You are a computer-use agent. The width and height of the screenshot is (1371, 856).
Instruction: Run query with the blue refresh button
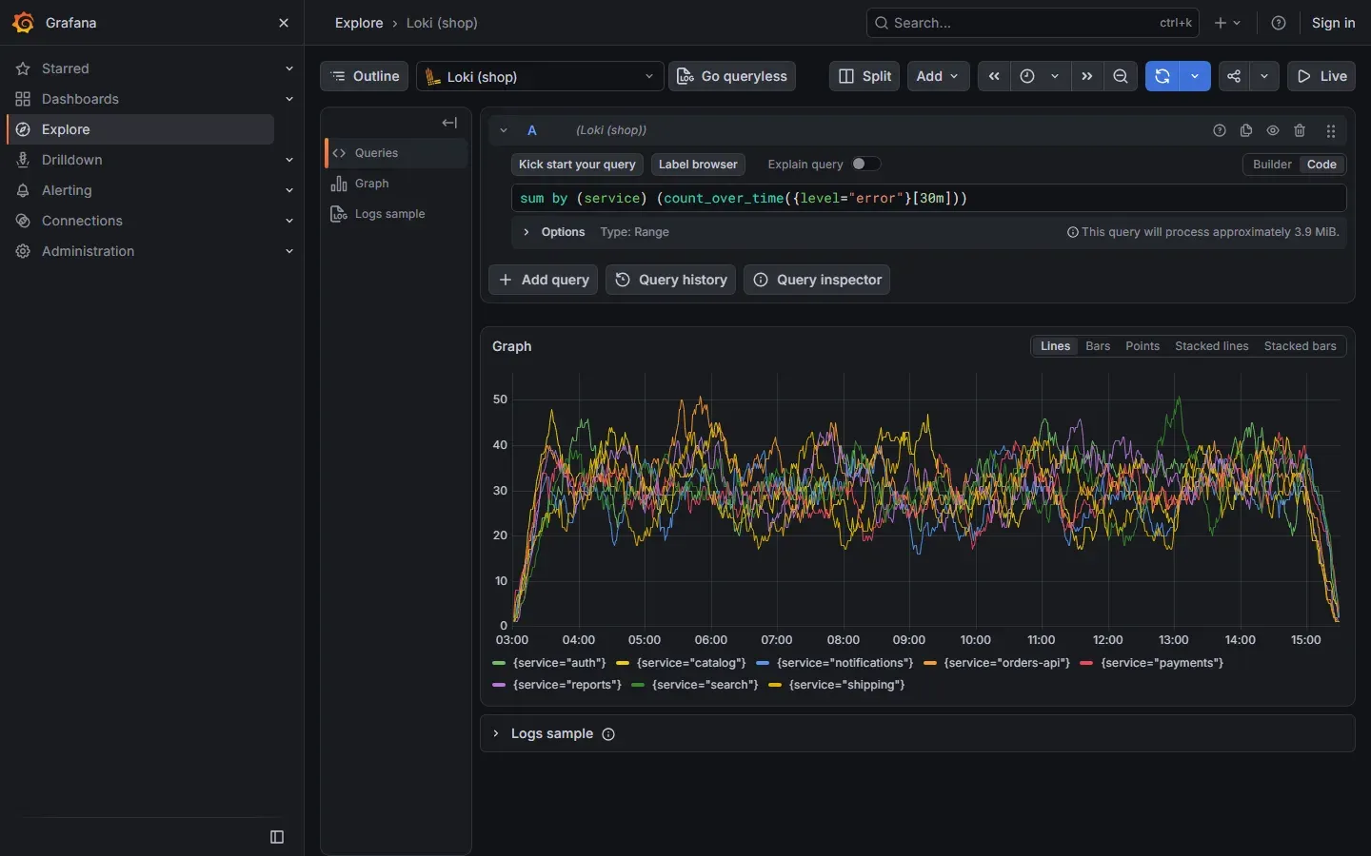tap(1162, 76)
